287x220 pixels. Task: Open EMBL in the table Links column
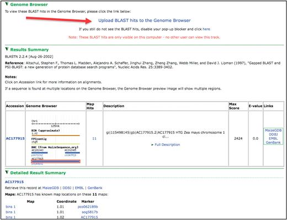click(273, 138)
